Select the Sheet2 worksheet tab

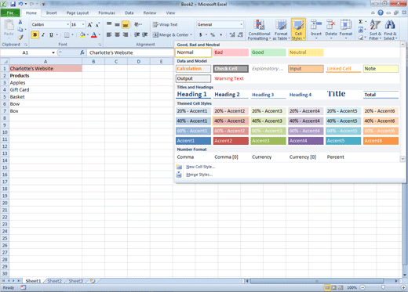[x=54, y=281]
